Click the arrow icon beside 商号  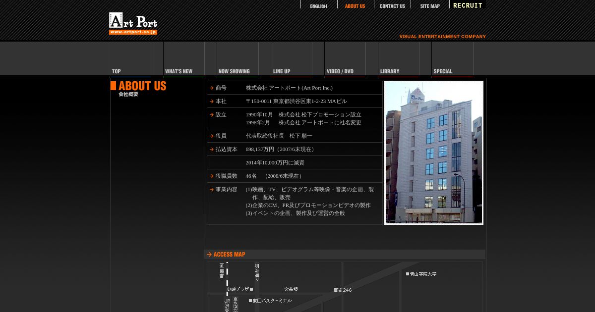(x=212, y=88)
